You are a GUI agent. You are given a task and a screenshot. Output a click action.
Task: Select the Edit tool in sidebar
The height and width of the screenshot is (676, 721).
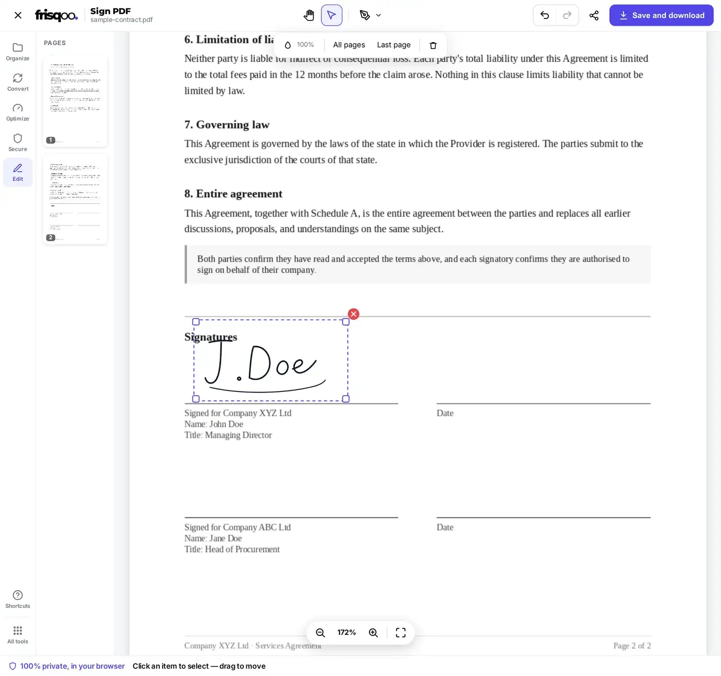click(x=18, y=172)
